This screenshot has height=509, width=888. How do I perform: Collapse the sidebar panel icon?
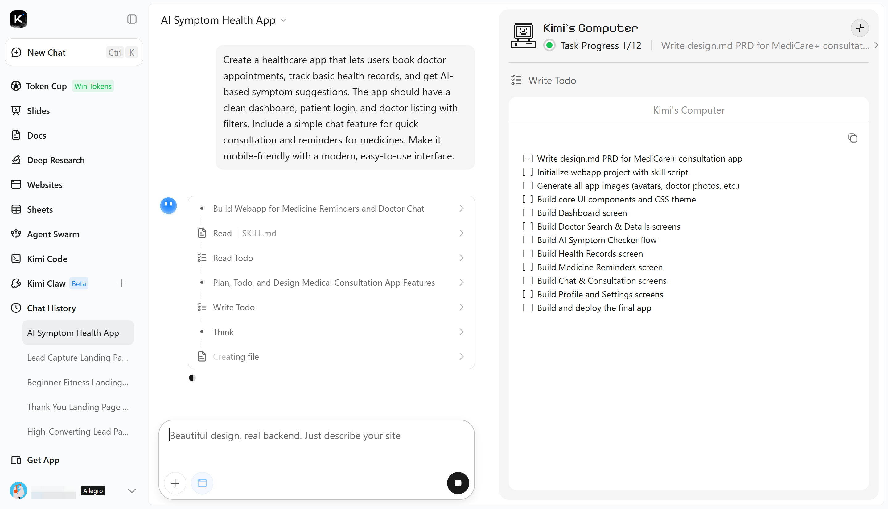[x=132, y=19]
